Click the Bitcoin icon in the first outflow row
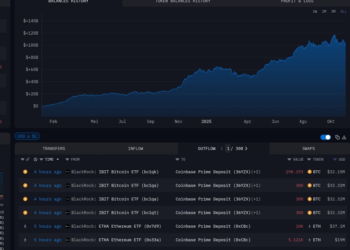The height and width of the screenshot is (250, 350). 25,172
